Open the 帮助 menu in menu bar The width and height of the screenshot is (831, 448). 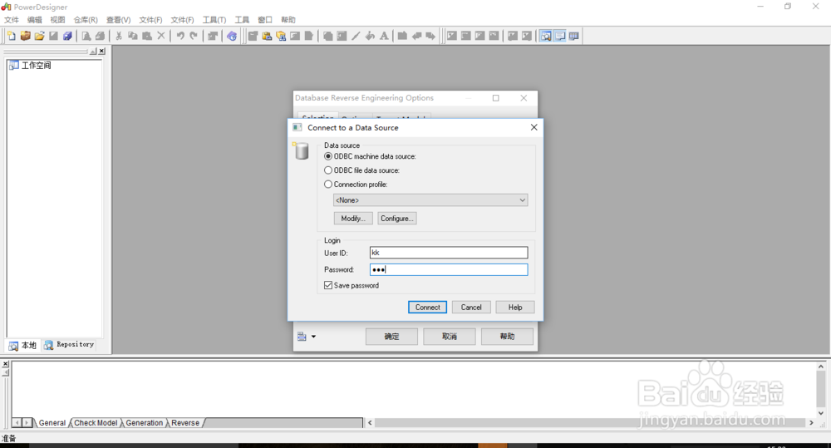pos(288,20)
